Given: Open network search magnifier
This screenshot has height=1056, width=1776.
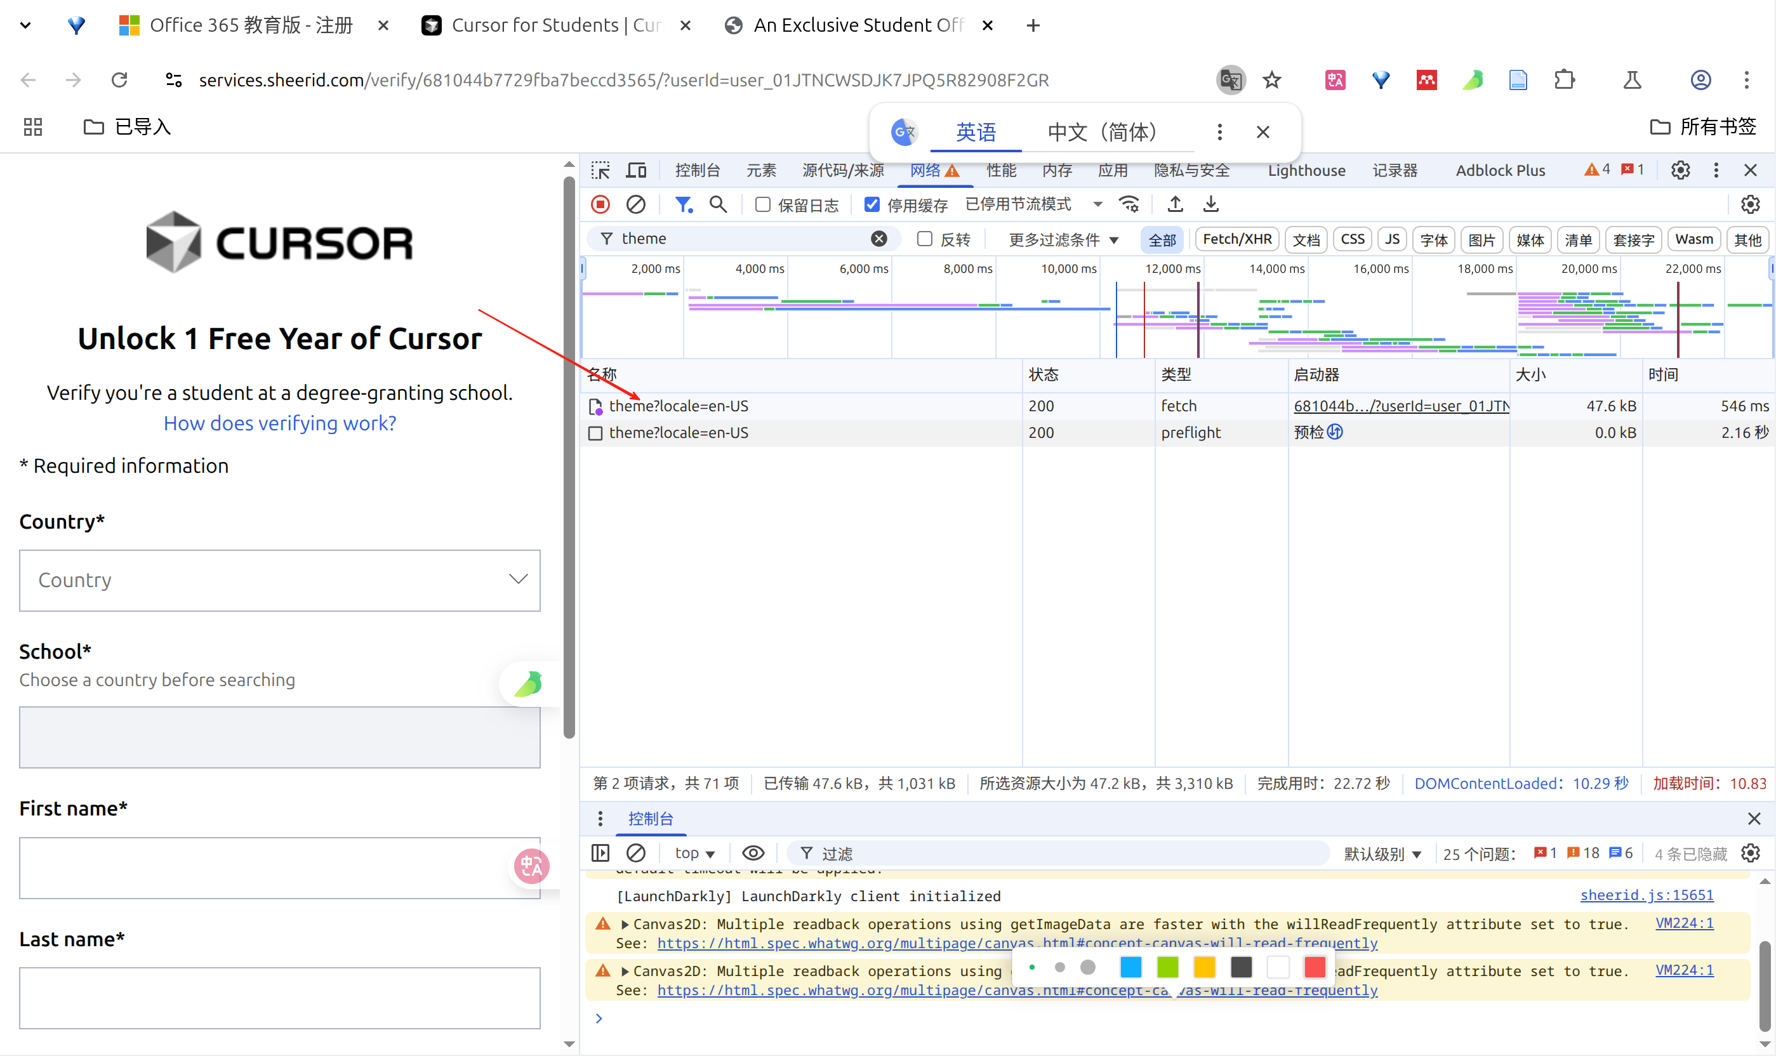Looking at the screenshot, I should 718,205.
